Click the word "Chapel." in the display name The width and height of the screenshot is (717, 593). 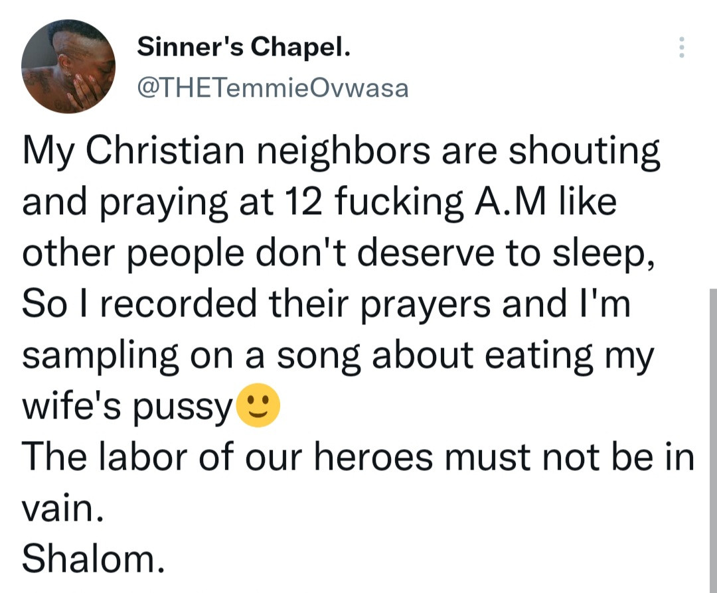click(x=301, y=48)
